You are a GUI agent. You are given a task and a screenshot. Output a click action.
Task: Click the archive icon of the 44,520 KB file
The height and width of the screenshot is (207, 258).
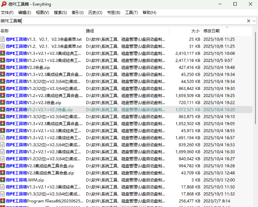(3, 82)
